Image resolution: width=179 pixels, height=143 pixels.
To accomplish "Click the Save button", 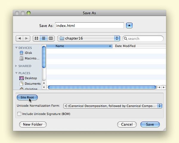I will click(x=150, y=124).
